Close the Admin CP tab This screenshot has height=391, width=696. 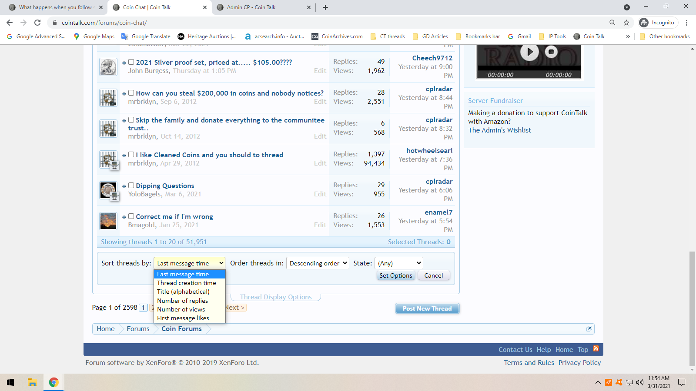pos(309,7)
